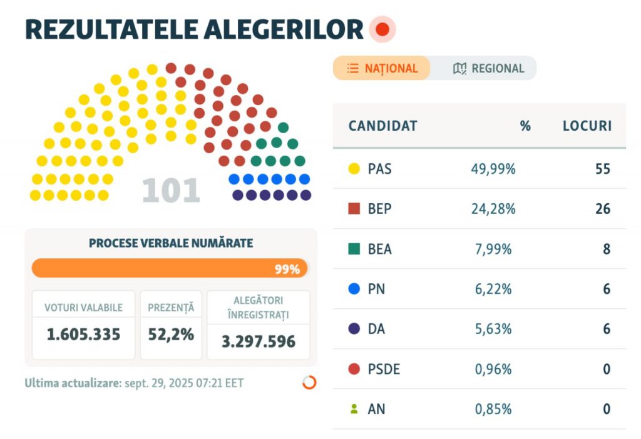Click the red PSDE party dot
This screenshot has width=641, height=439.
[354, 369]
